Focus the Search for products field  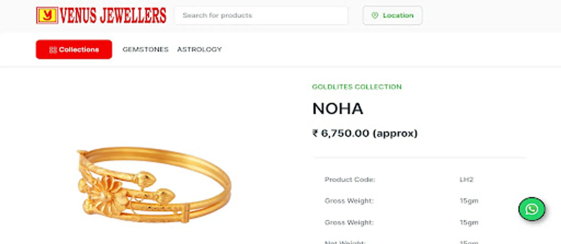tap(261, 15)
